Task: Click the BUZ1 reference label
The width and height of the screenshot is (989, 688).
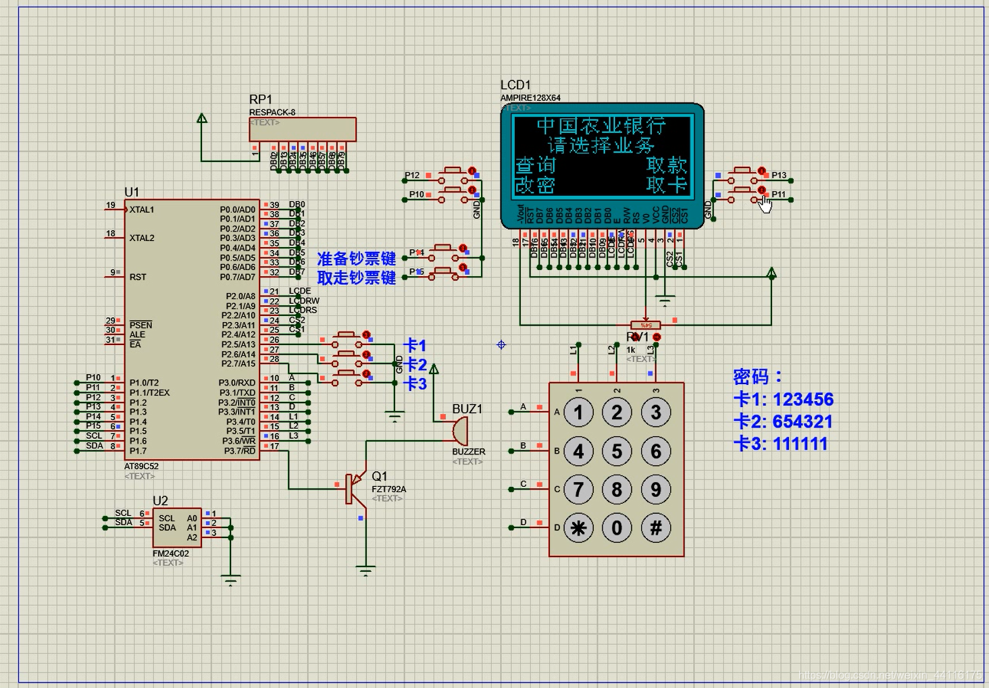Action: pyautogui.click(x=467, y=409)
